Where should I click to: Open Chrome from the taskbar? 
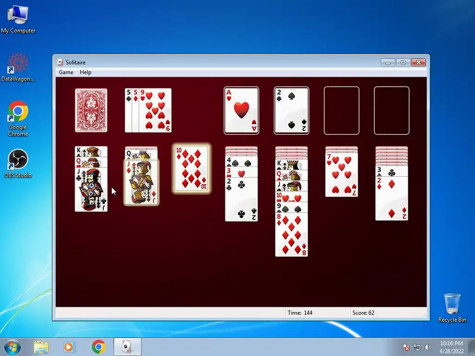click(99, 347)
